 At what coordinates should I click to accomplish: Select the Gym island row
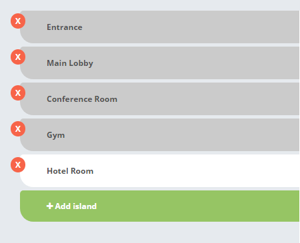click(x=159, y=134)
